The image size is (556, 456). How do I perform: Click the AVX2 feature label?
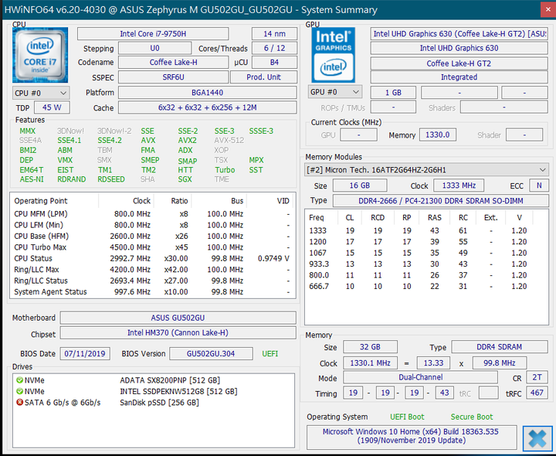click(187, 141)
